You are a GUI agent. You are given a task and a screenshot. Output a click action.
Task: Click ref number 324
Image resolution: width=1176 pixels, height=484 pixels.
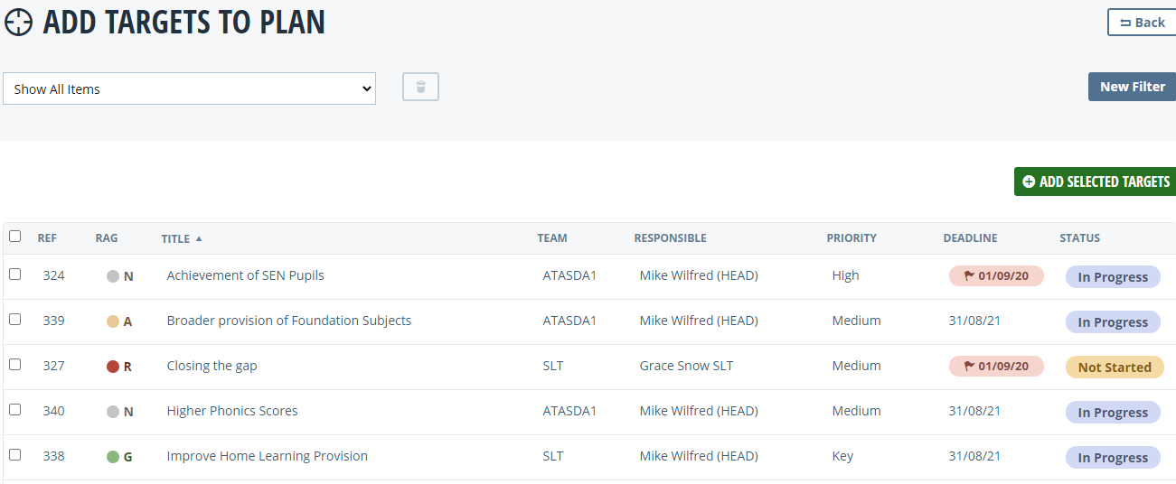pyautogui.click(x=53, y=275)
